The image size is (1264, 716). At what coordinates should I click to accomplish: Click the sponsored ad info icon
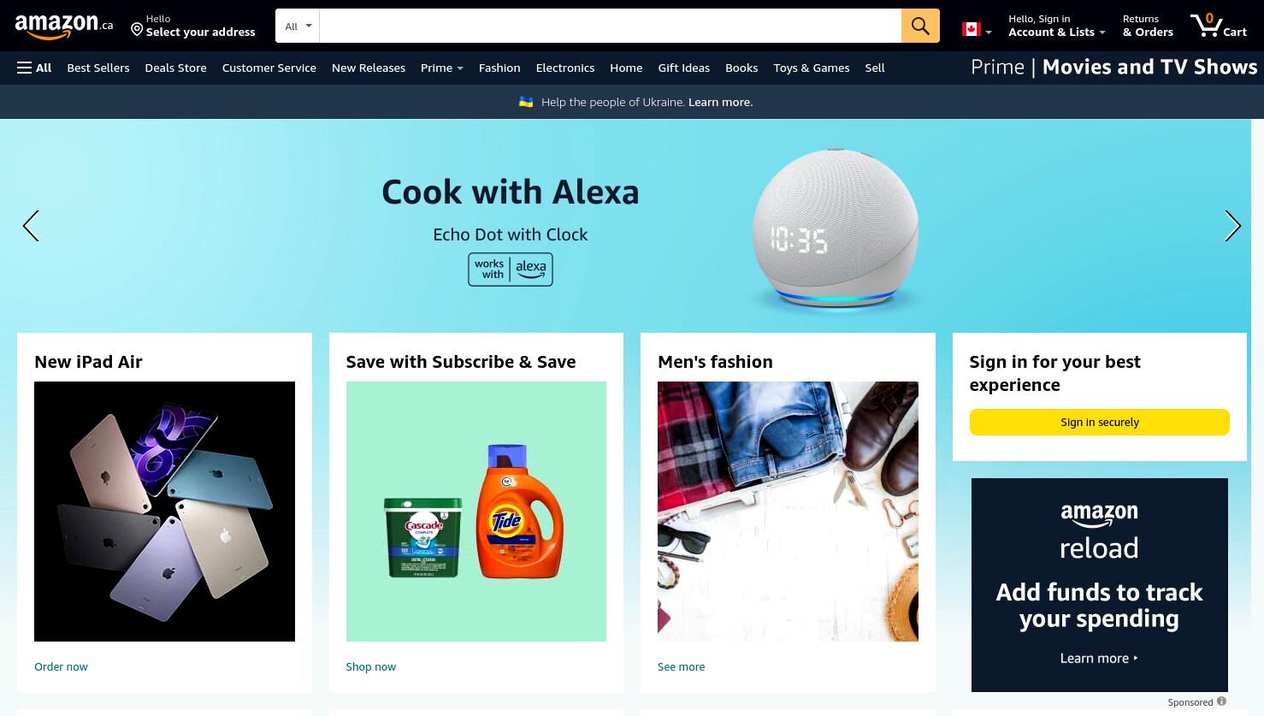1221,701
